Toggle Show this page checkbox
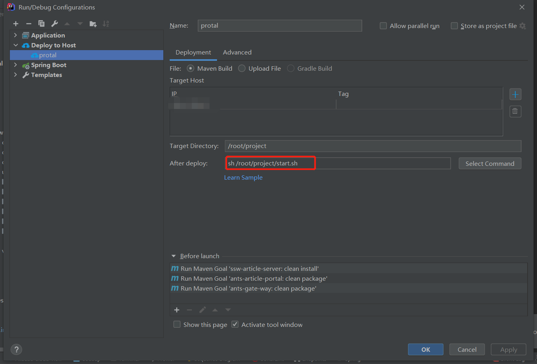The width and height of the screenshot is (537, 364). 177,325
